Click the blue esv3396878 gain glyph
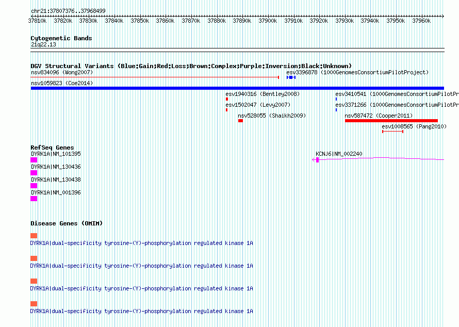Screen dimensions: 459x327 (291, 77)
